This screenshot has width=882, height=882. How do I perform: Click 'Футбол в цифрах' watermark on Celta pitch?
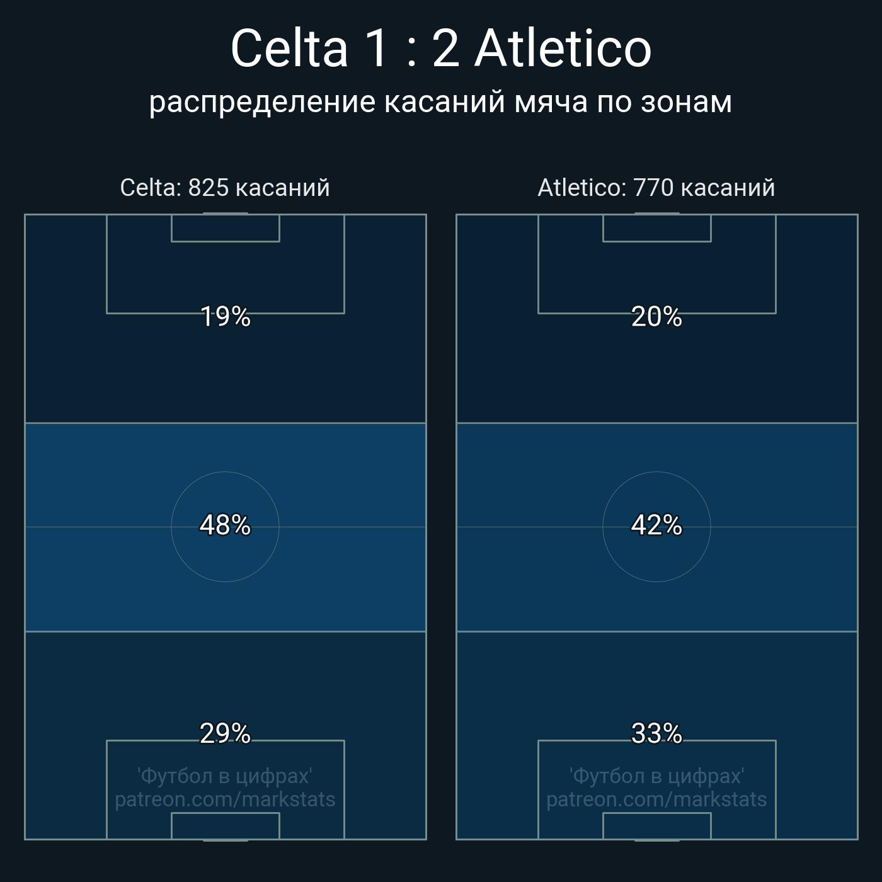coord(225,776)
